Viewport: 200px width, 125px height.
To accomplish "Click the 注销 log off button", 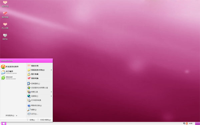I will pyautogui.click(x=31, y=120).
